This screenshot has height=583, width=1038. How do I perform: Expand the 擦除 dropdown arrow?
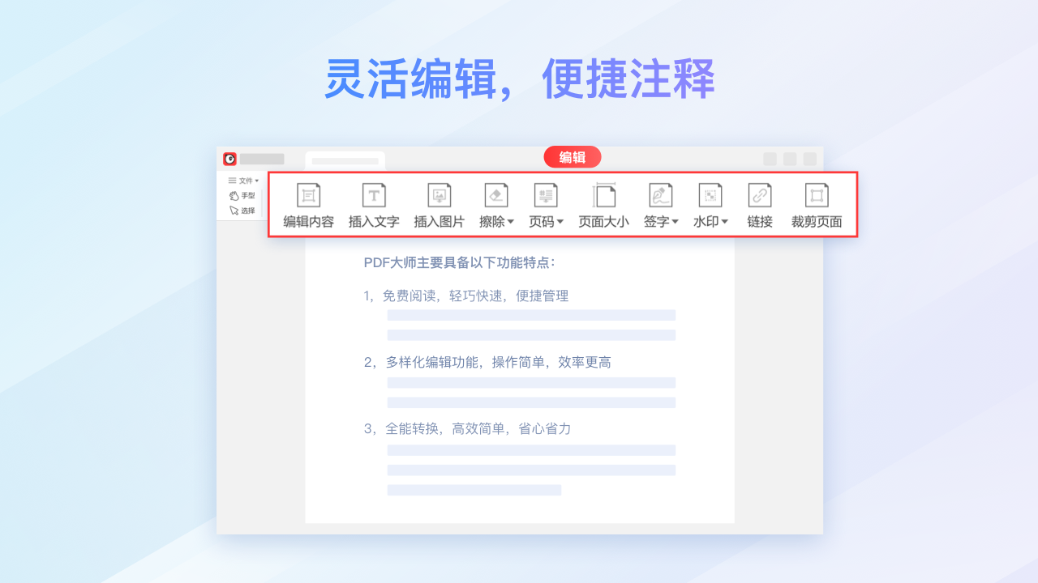(512, 222)
